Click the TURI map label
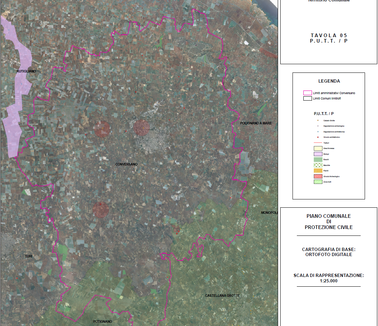This screenshot has height=326, width=378. pyautogui.click(x=28, y=256)
